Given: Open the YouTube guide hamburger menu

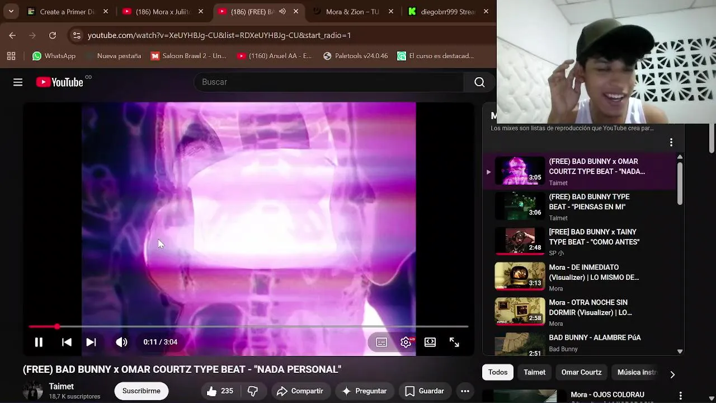Looking at the screenshot, I should point(18,82).
